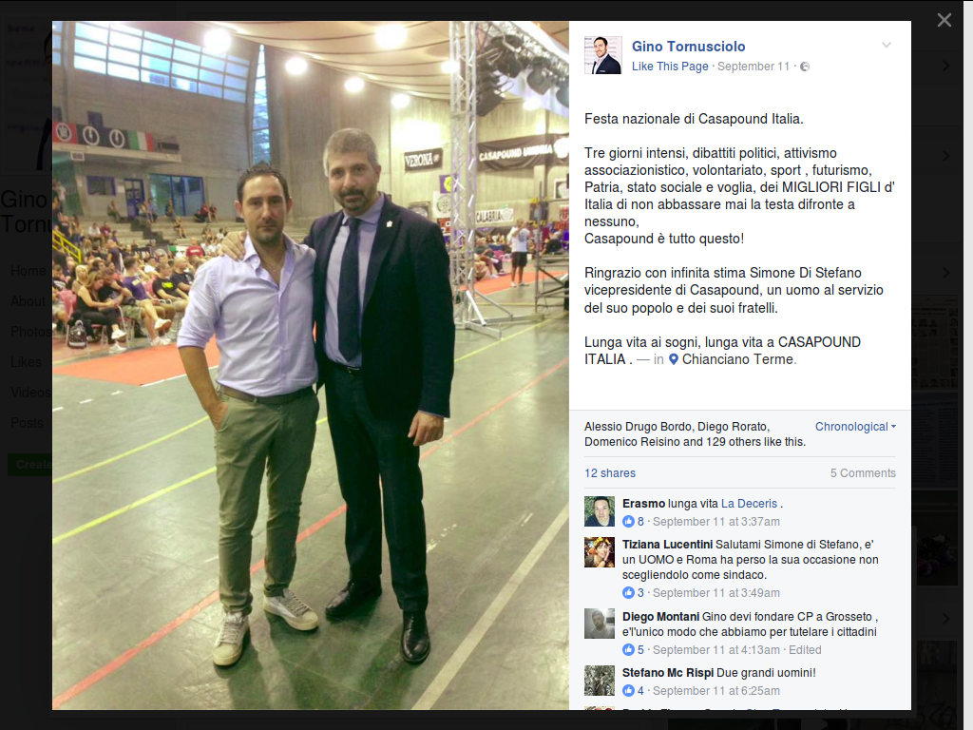Open the La Deceris tagged link

point(749,504)
